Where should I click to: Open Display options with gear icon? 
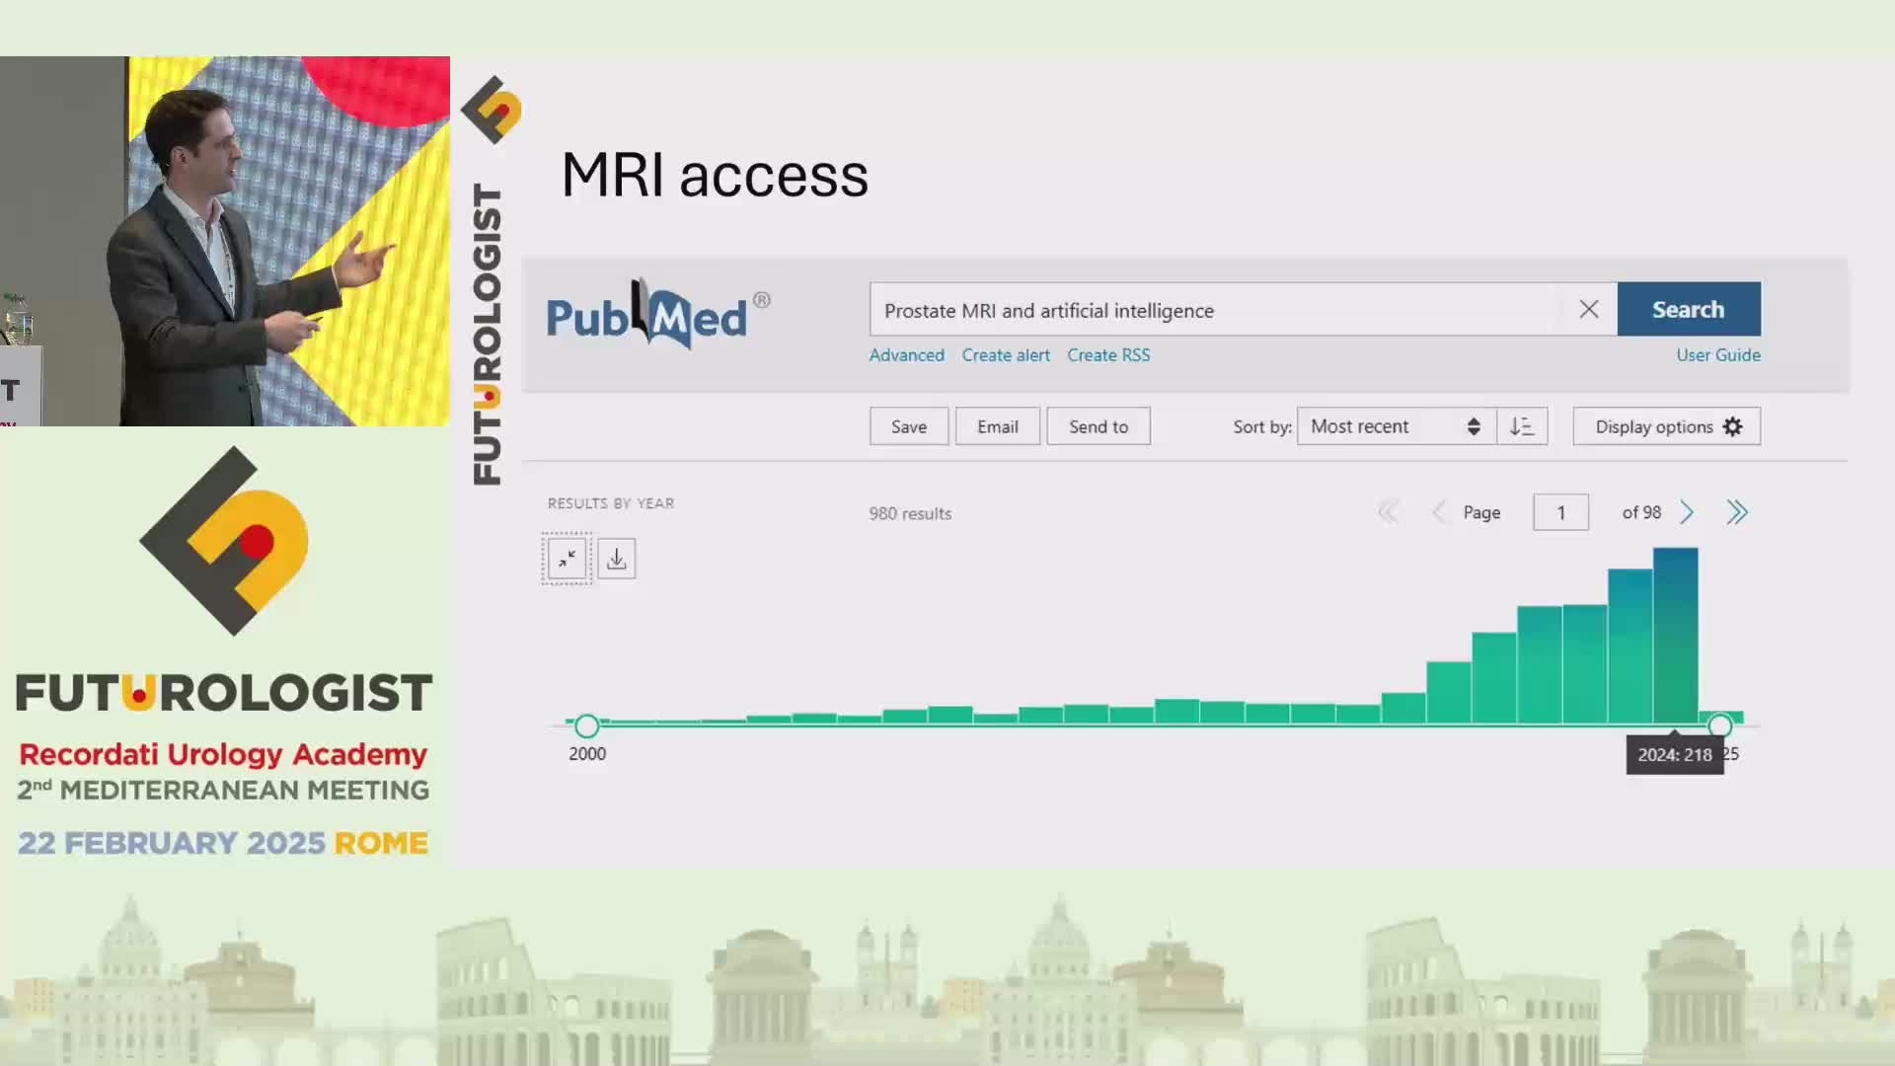tap(1667, 426)
